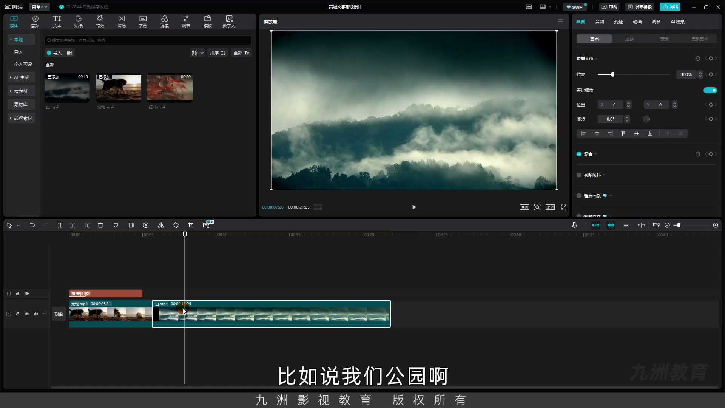The image size is (725, 408).
Task: Open the 转场 transitions panel
Action: tap(121, 22)
